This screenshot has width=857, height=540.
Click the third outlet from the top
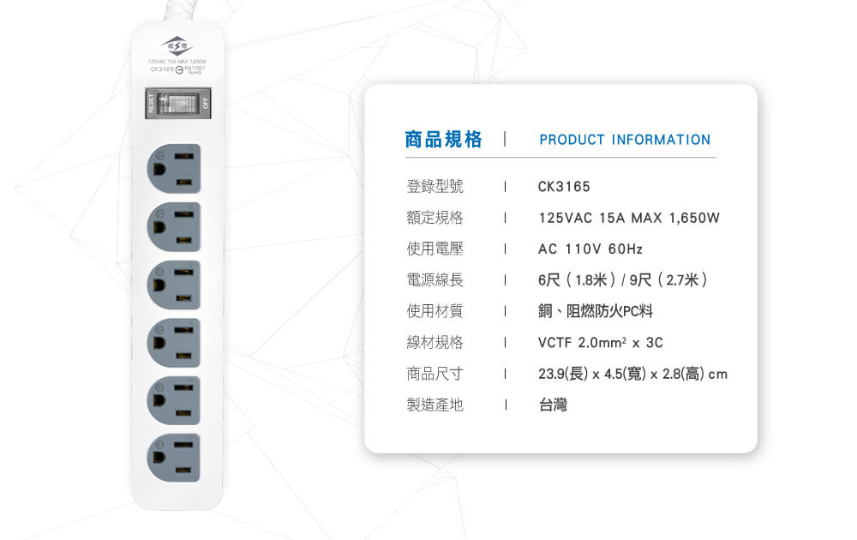click(173, 284)
